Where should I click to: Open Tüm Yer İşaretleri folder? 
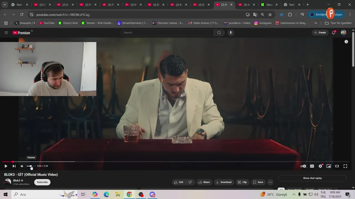coord(338,23)
